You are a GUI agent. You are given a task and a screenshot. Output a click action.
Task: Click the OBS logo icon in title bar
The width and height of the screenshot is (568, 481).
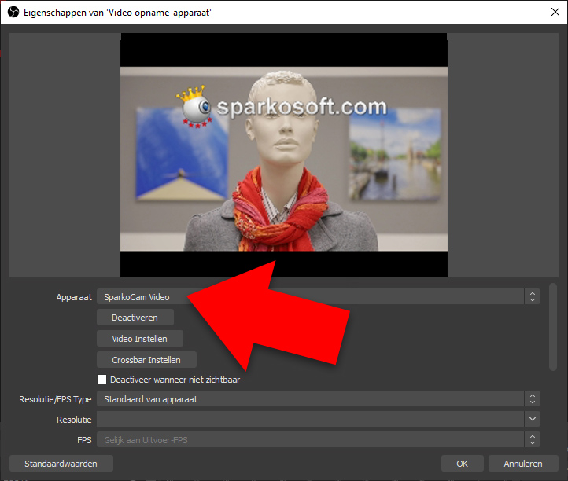(x=13, y=13)
